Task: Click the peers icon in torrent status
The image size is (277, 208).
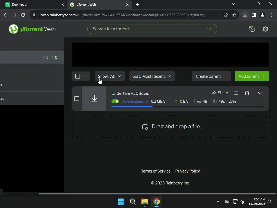Action: (199, 101)
